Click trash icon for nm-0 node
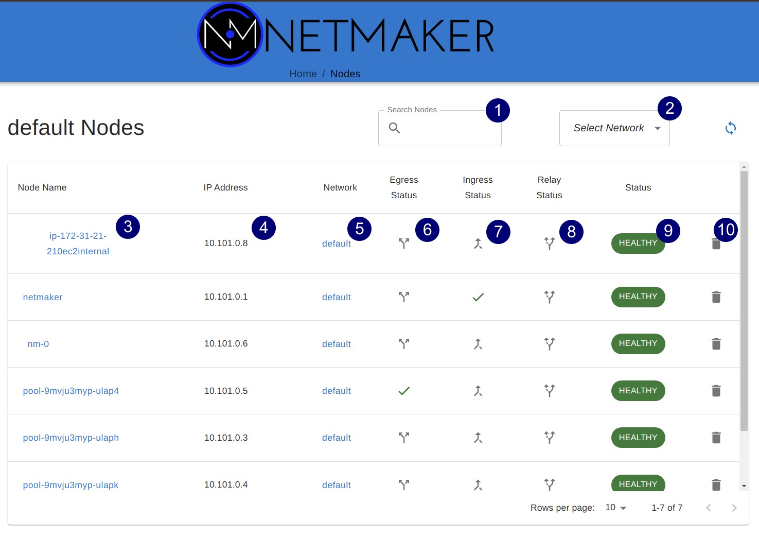The height and width of the screenshot is (538, 759). [716, 344]
